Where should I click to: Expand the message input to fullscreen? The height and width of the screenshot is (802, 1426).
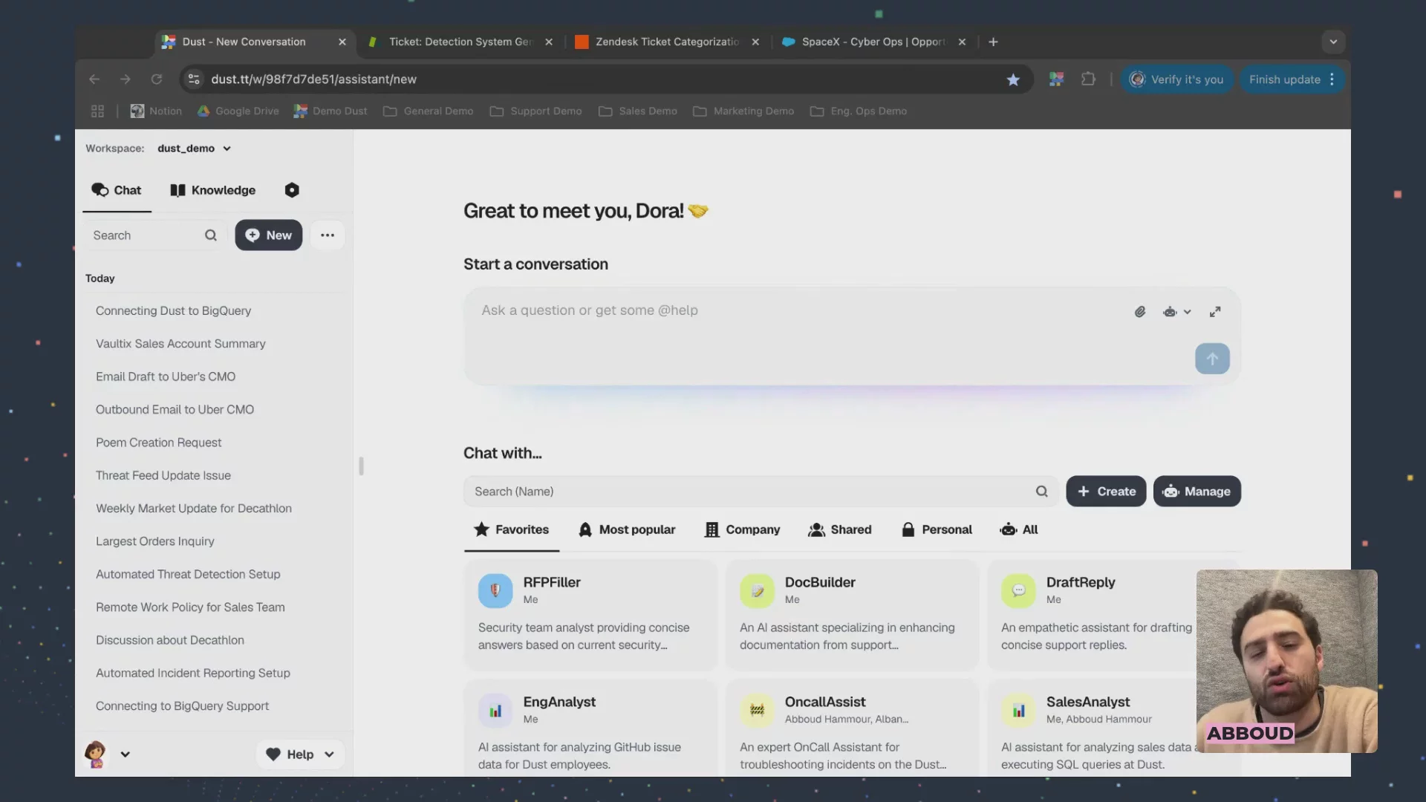click(x=1215, y=312)
